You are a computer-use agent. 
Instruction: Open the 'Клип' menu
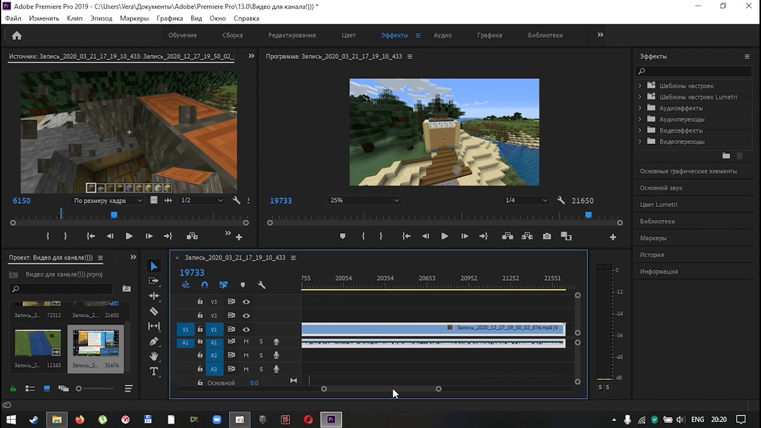[75, 18]
